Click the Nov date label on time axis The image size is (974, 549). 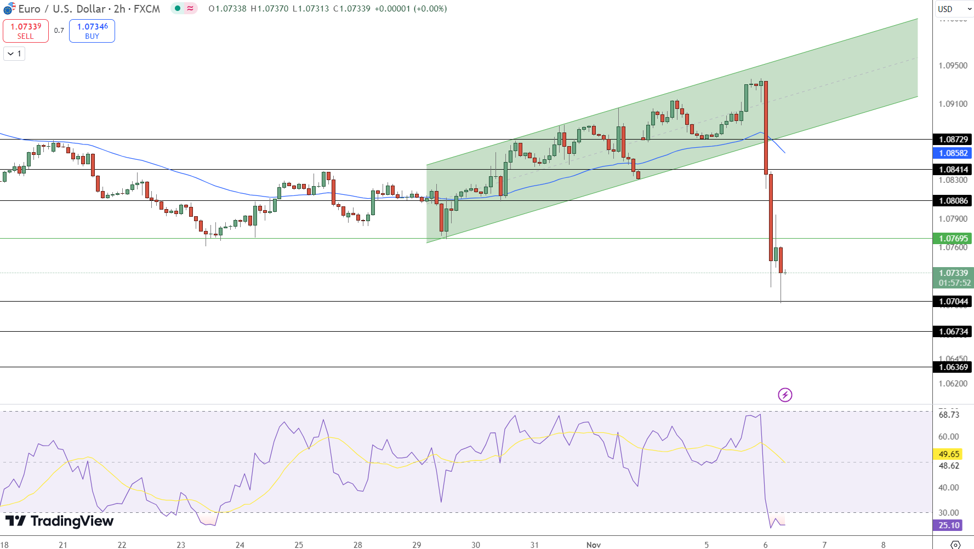point(594,545)
